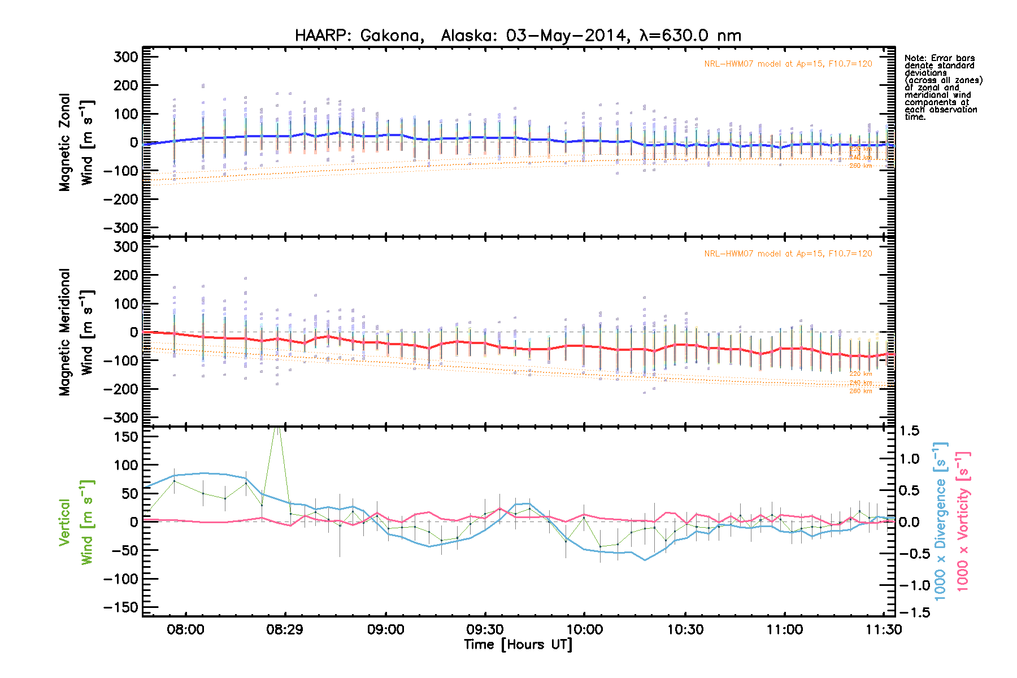Click the Magnetic Zonal Wind axis label
1017x678 pixels.
coord(76,142)
